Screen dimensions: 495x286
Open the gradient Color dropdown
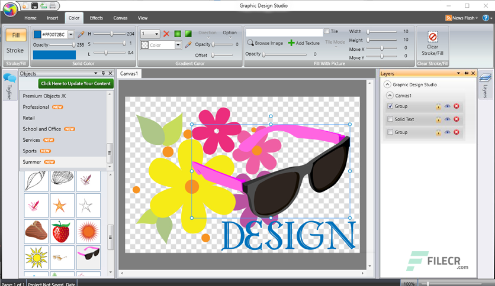coord(178,45)
